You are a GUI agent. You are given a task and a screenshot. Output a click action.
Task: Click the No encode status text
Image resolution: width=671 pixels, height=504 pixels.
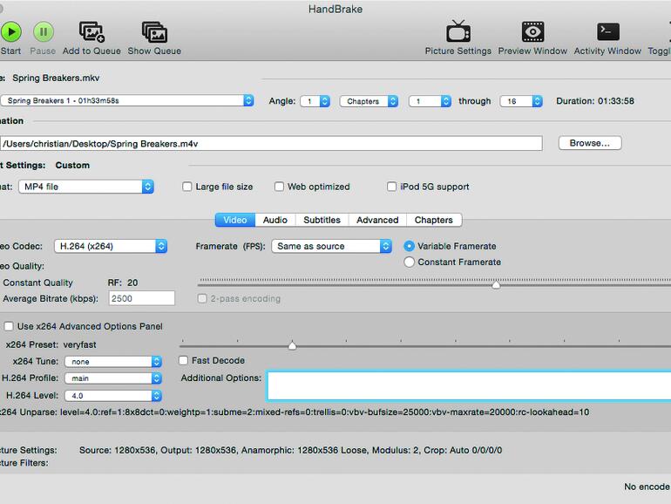(647, 487)
